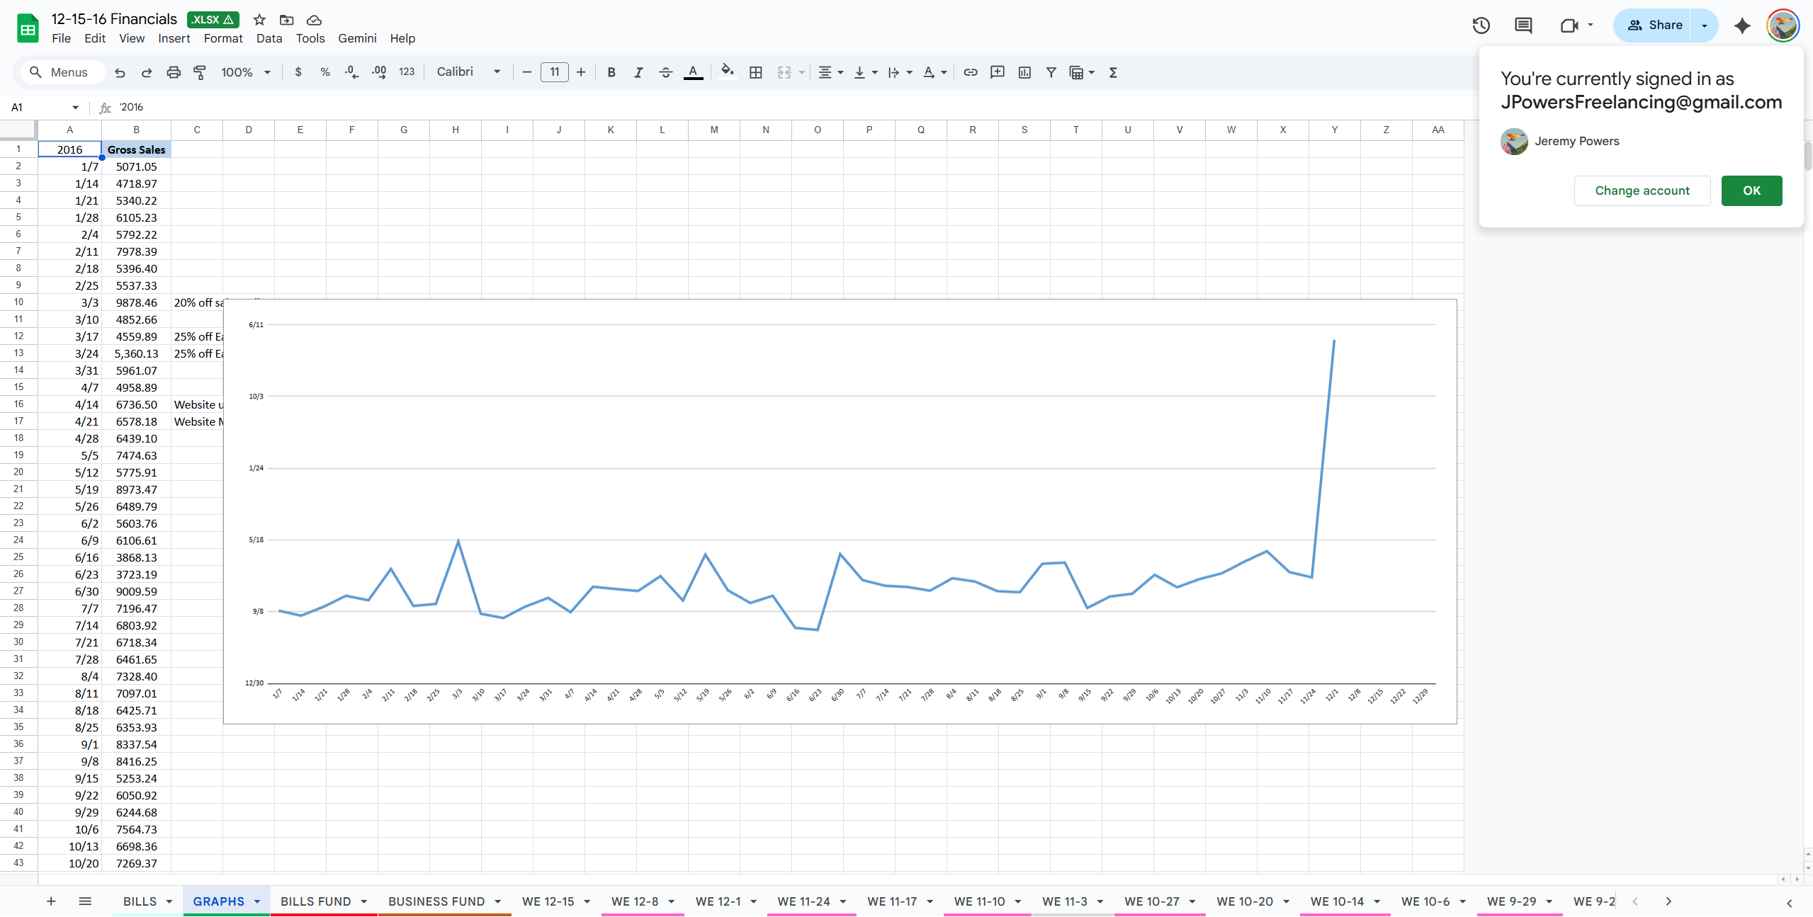1813x917 pixels.
Task: Click the green OK button
Action: click(1751, 190)
